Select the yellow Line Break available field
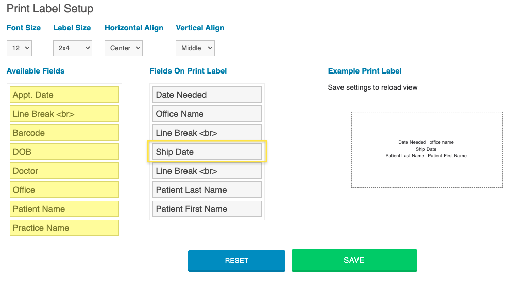The height and width of the screenshot is (291, 528). coord(64,114)
